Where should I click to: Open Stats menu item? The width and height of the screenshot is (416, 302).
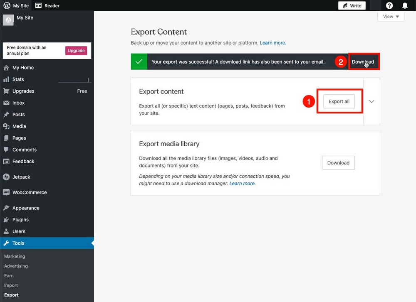pyautogui.click(x=47, y=79)
